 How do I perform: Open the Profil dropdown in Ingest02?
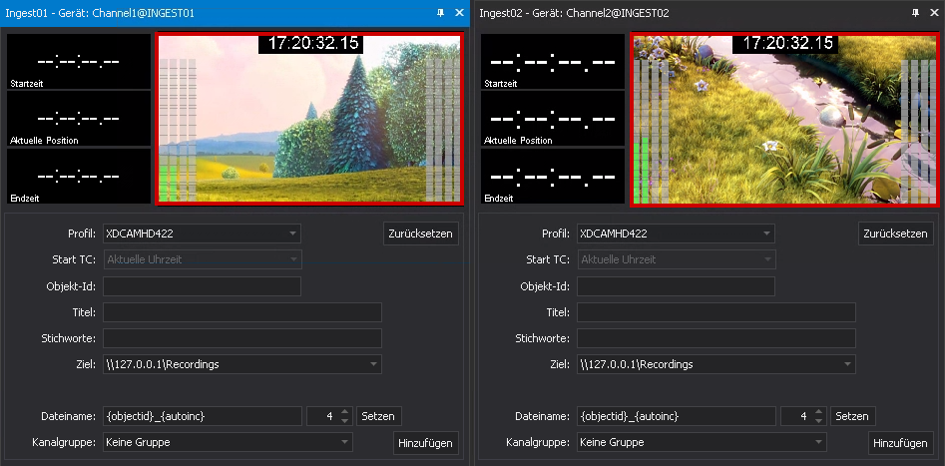point(676,233)
